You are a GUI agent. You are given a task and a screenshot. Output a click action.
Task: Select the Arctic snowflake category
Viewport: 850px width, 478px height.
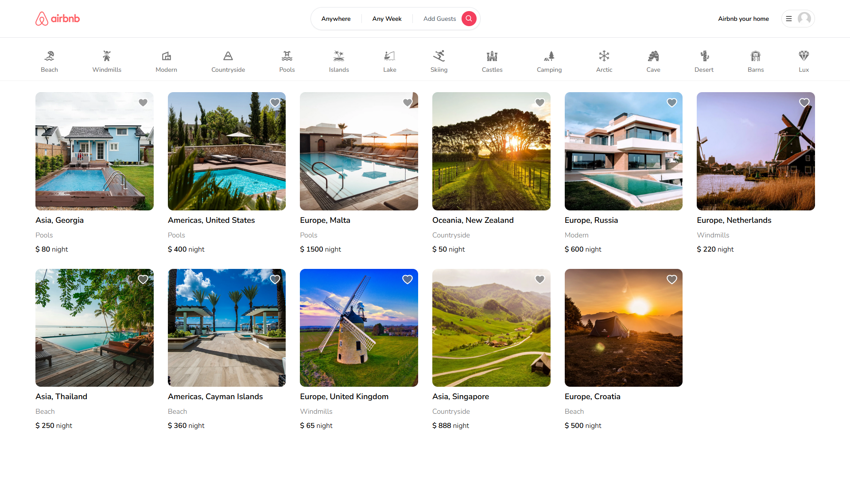pos(604,56)
